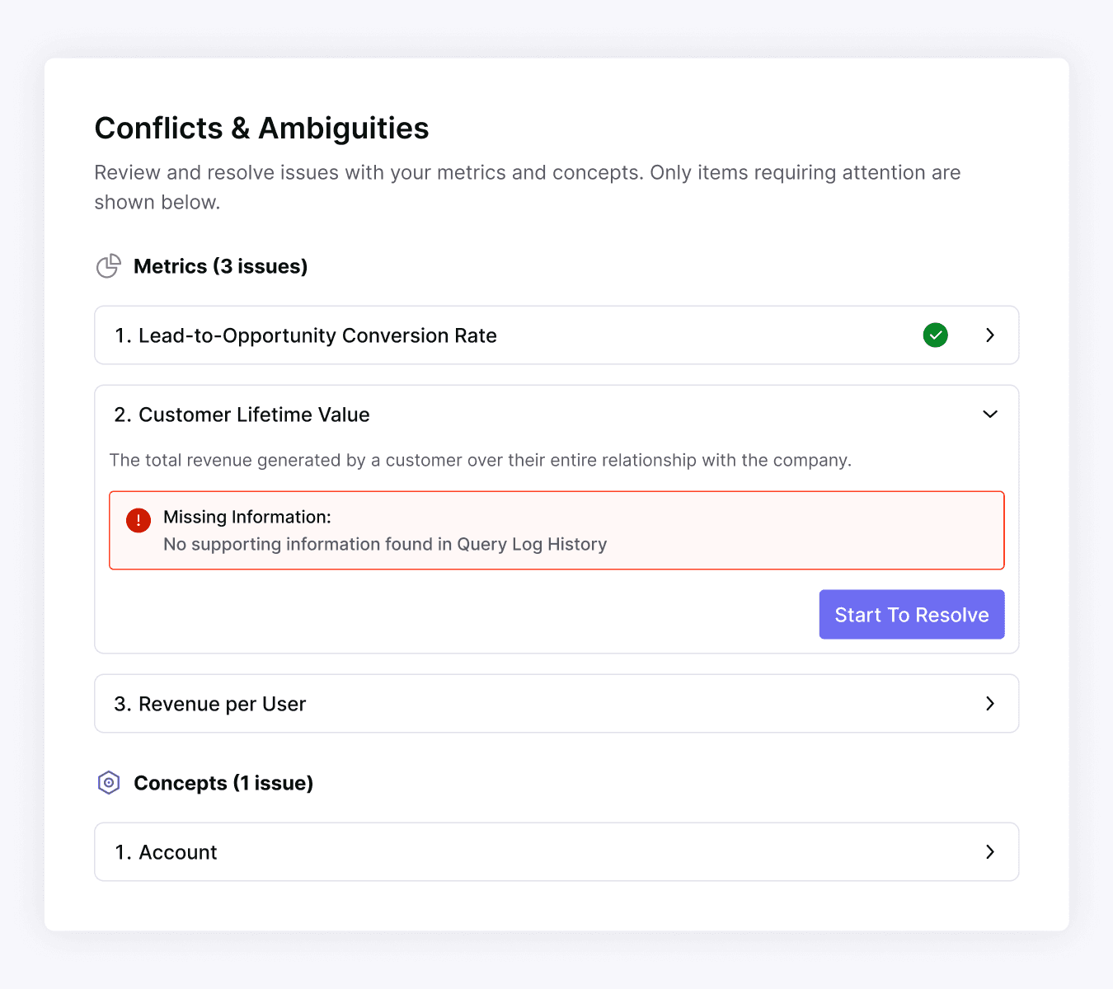Click the Query Log History message text
1113x989 pixels.
(x=385, y=544)
